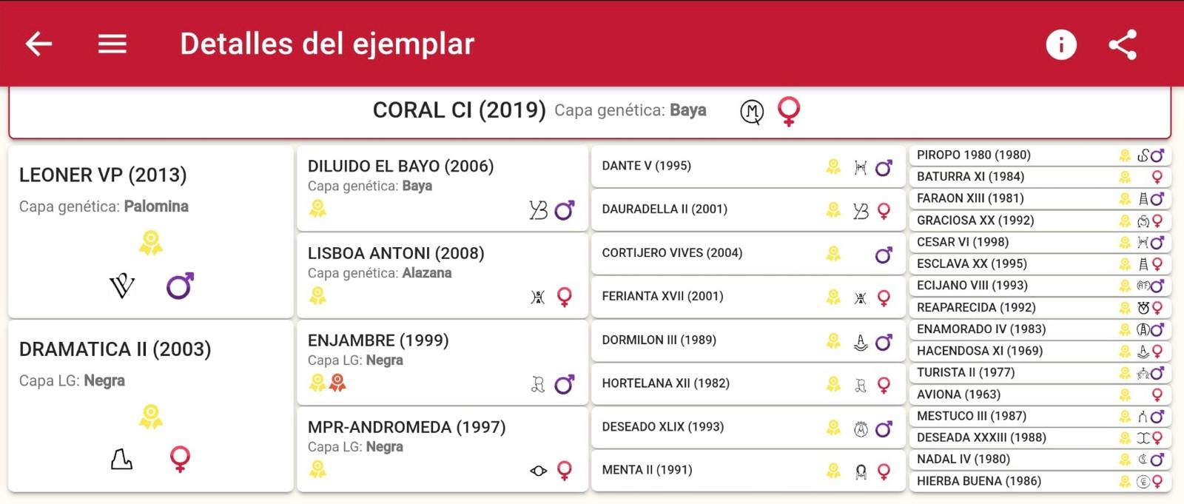This screenshot has height=504, width=1184.
Task: Open the DILUIDO EL BAYO (2006) card
Action: point(442,188)
